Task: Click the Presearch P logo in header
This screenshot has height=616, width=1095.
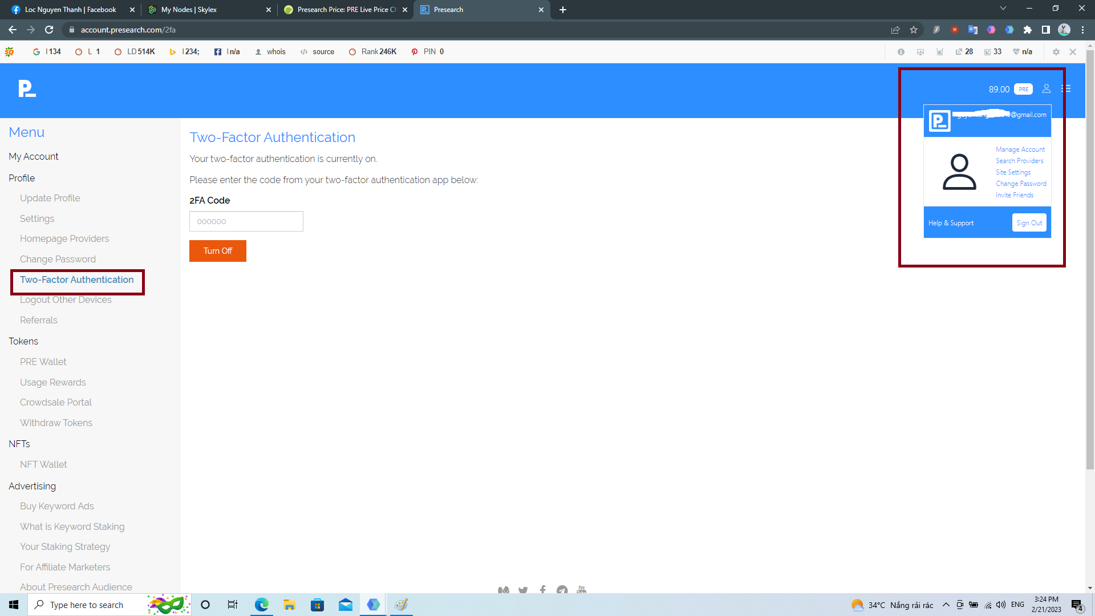Action: [27, 89]
